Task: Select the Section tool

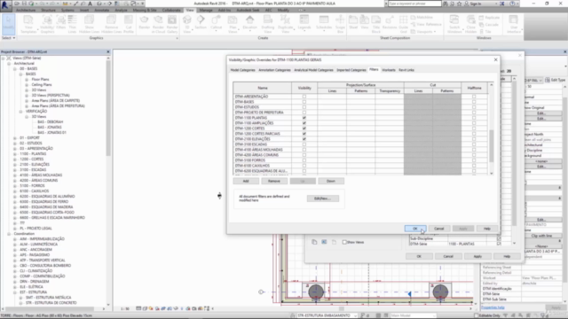Action: (x=201, y=23)
